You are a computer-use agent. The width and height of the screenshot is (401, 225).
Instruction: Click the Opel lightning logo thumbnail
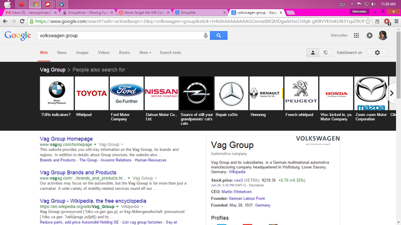(x=196, y=93)
